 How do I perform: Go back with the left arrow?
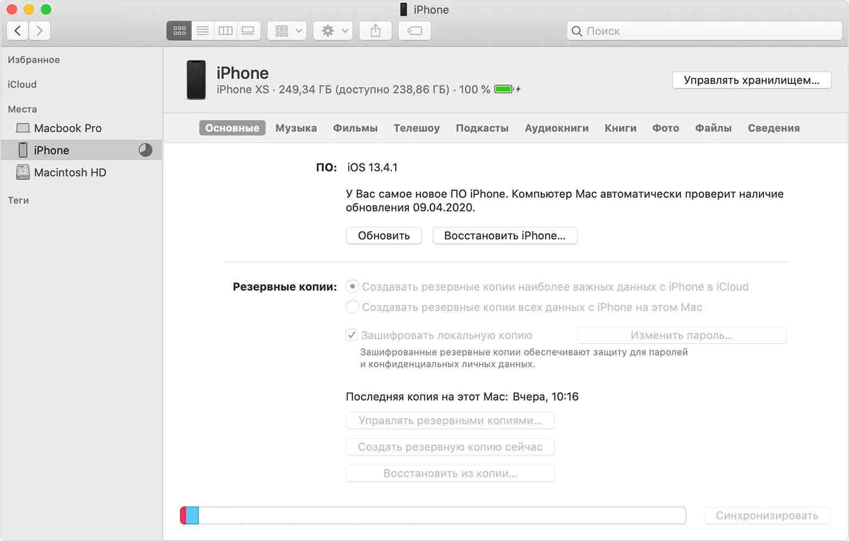[x=18, y=30]
